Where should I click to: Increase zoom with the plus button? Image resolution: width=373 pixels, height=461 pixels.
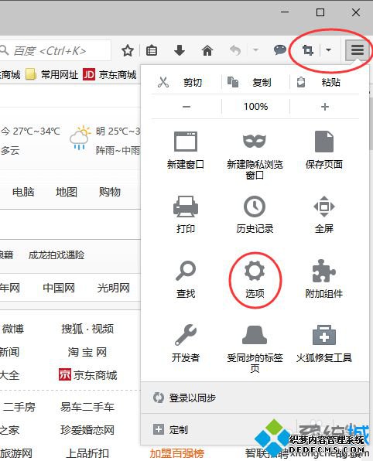[325, 107]
